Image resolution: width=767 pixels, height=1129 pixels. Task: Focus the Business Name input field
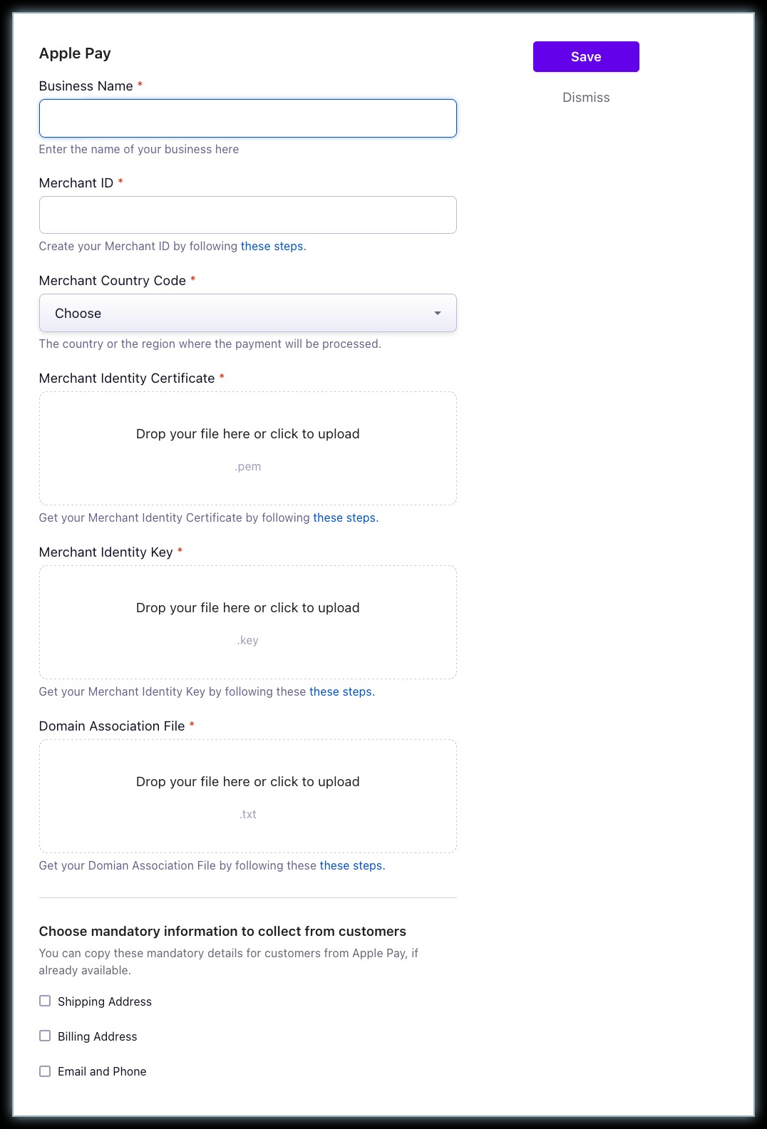tap(247, 118)
